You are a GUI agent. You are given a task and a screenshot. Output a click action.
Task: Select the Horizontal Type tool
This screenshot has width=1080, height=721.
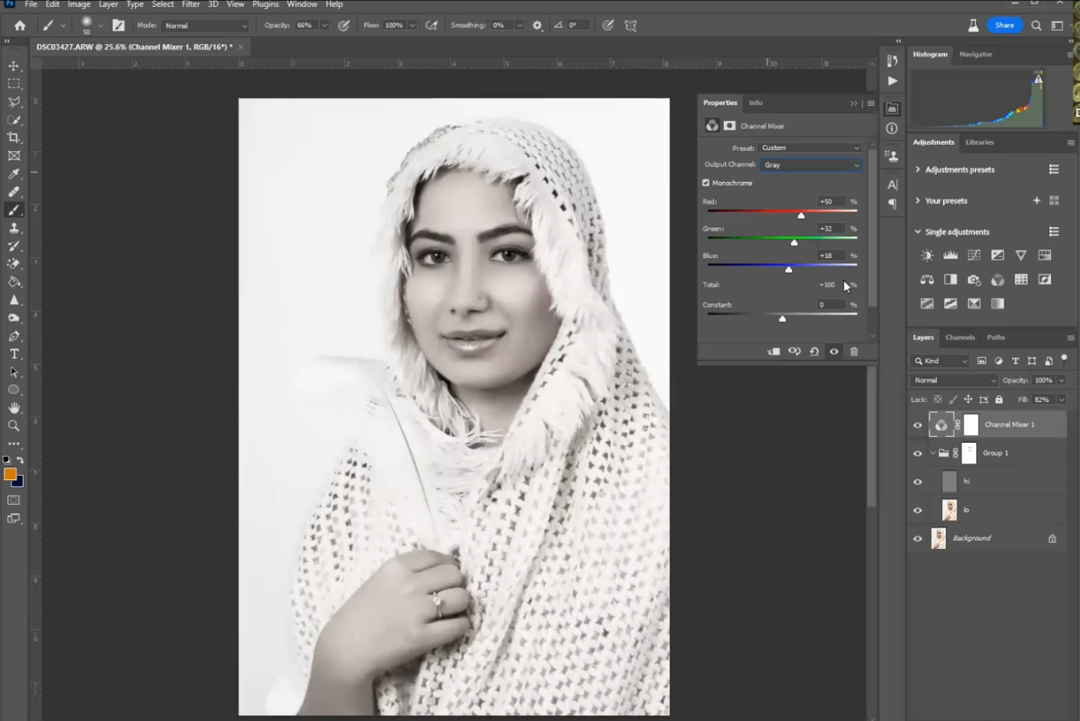pos(14,354)
